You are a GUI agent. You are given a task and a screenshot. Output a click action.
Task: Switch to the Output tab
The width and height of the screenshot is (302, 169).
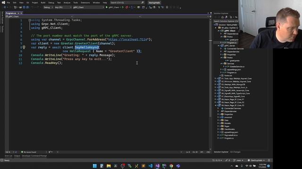point(17,156)
